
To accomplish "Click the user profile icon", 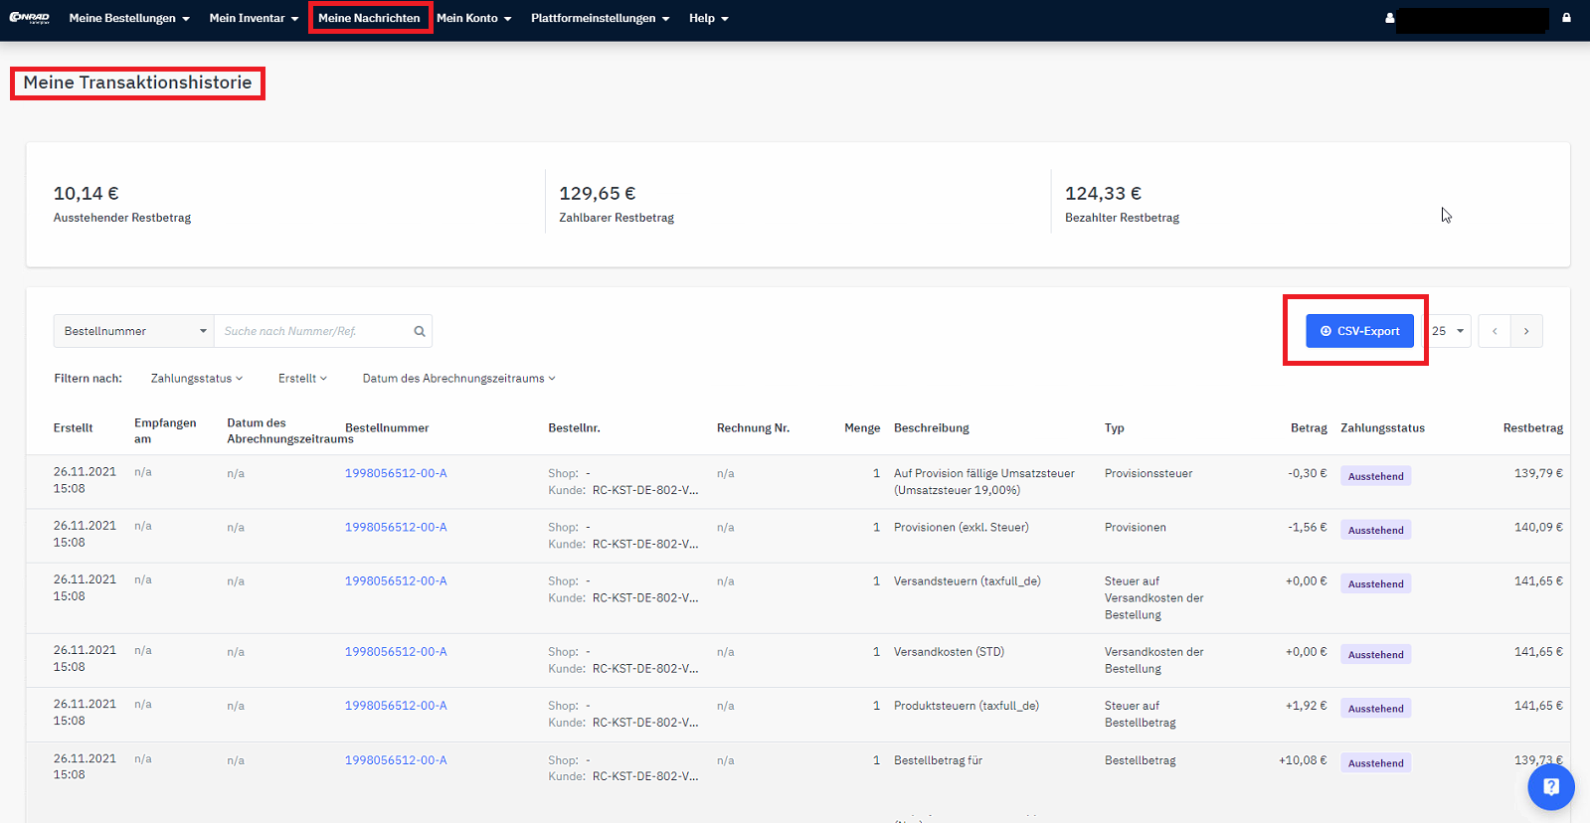I will coord(1389,18).
